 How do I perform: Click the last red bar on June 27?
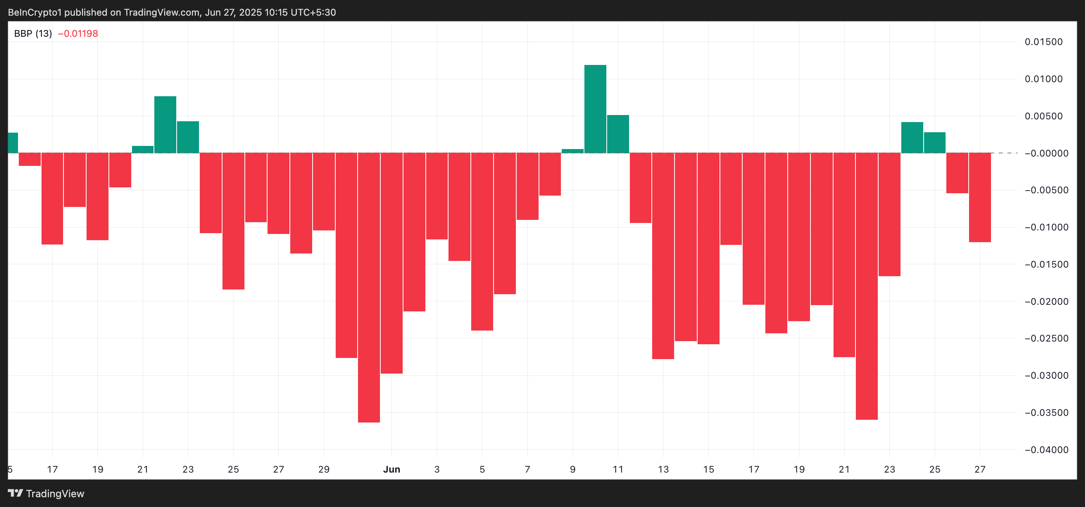(x=980, y=197)
